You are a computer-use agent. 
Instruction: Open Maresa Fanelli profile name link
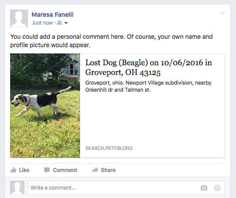(x=53, y=15)
